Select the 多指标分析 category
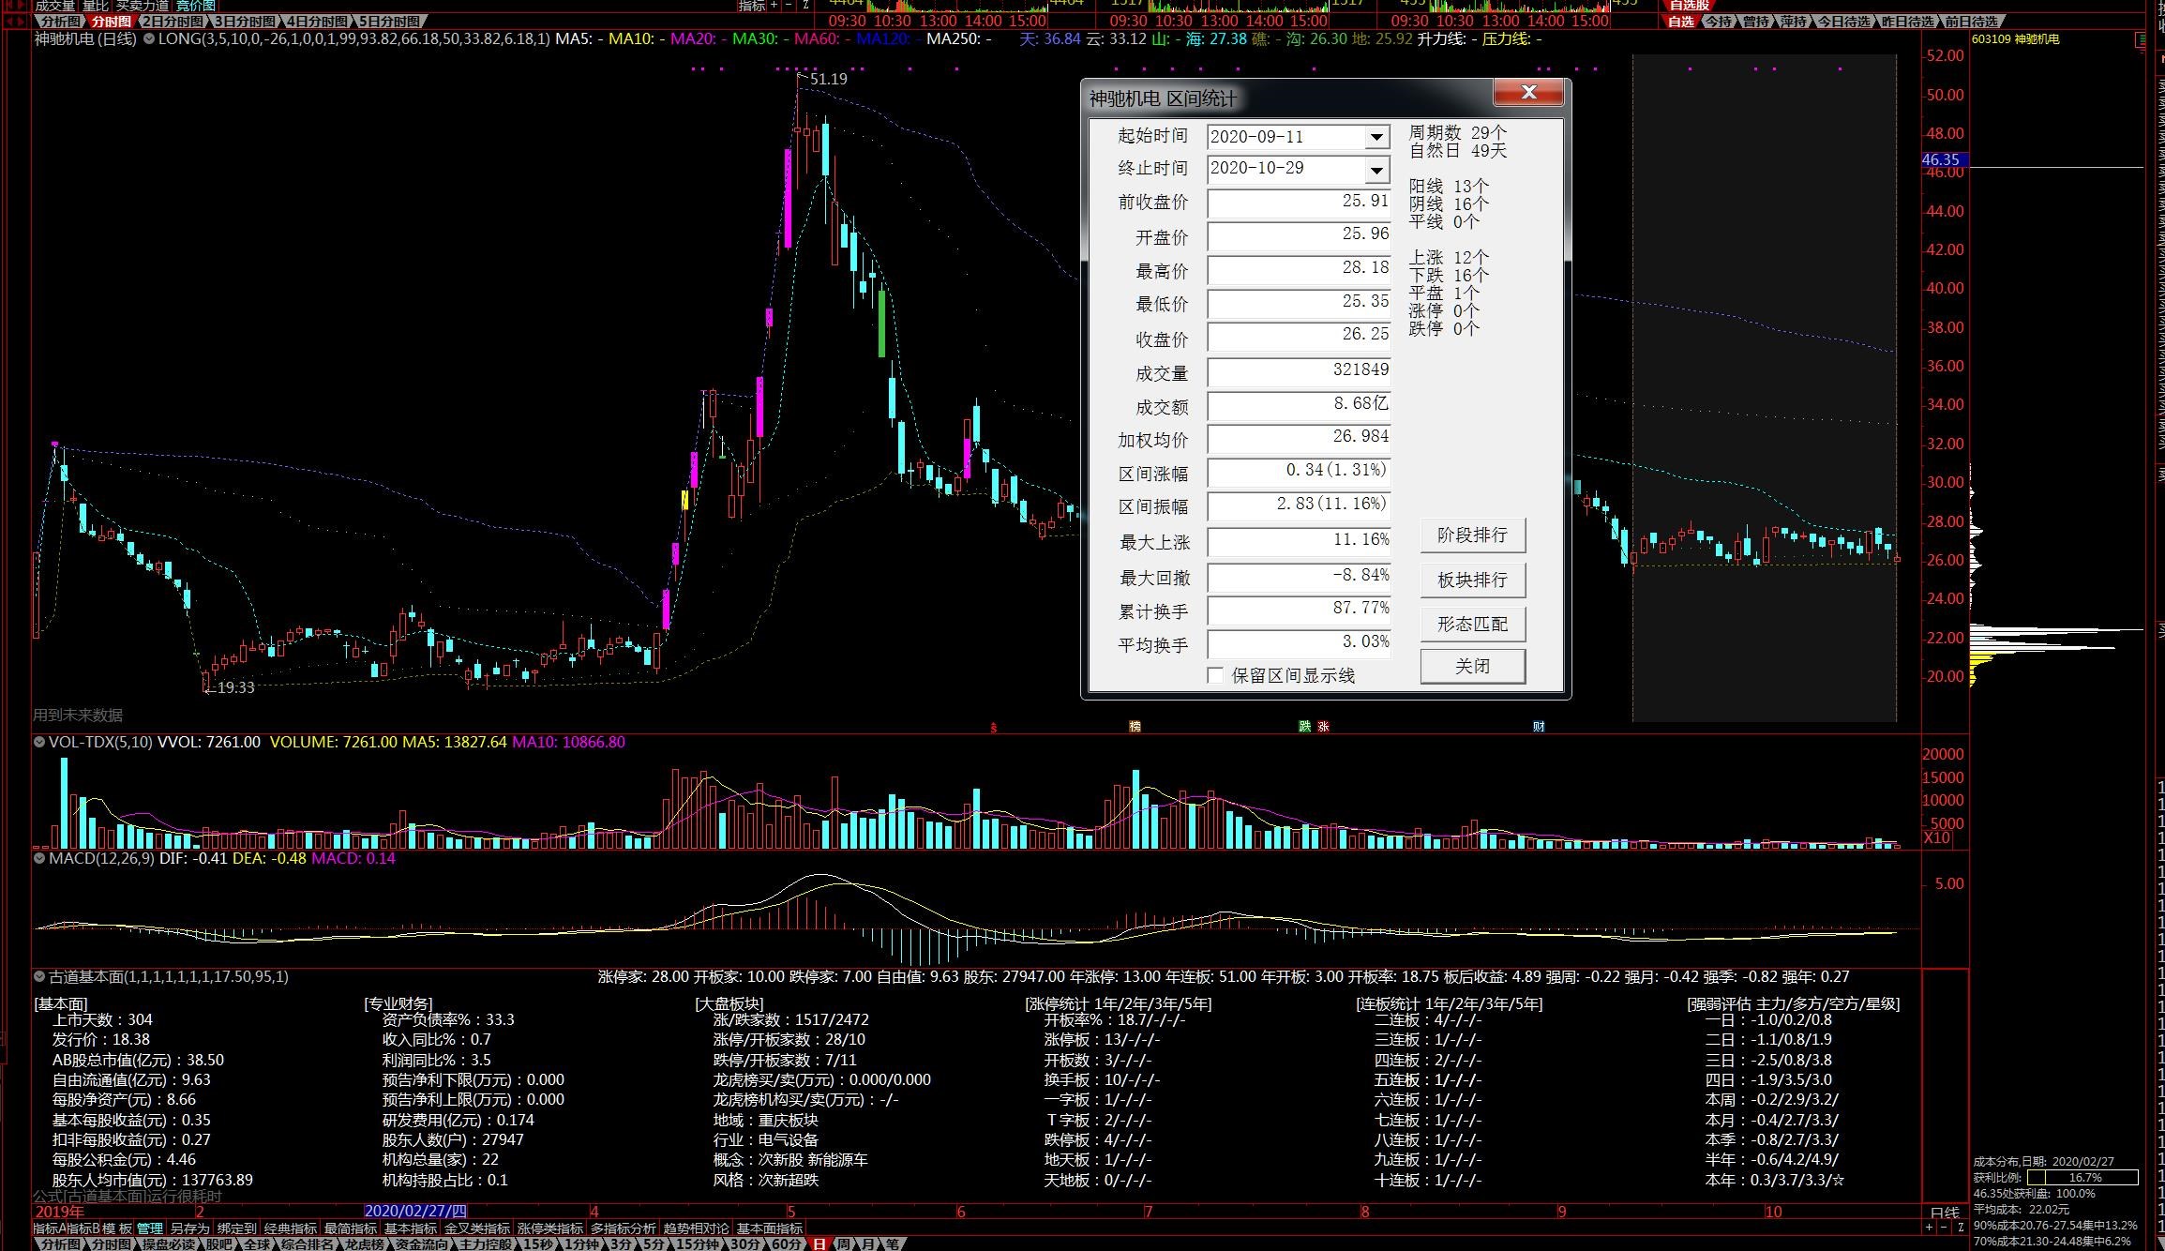This screenshot has width=2165, height=1251. click(x=624, y=1228)
